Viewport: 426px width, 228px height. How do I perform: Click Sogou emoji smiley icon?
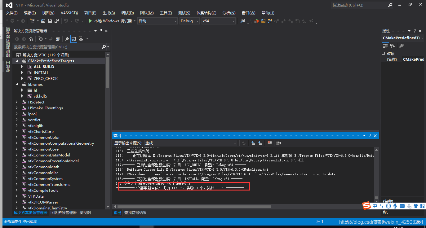click(x=388, y=206)
